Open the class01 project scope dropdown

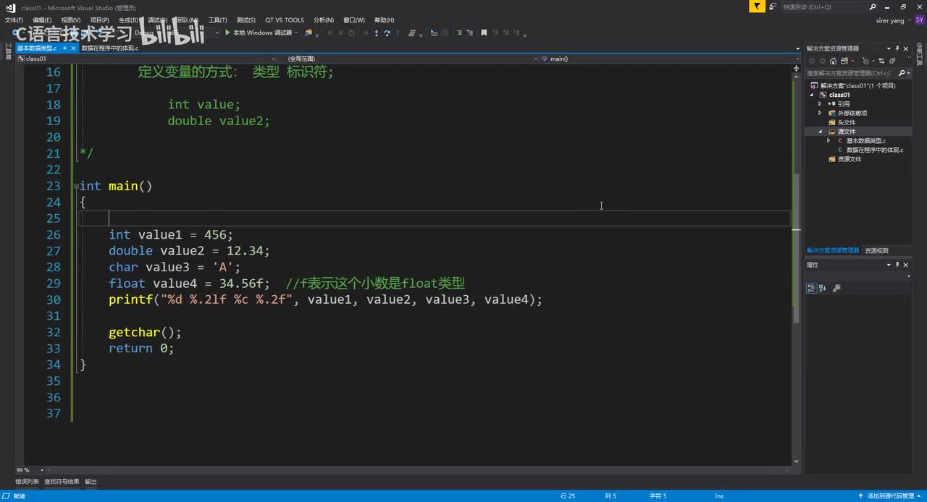273,59
